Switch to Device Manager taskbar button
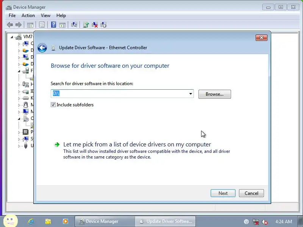 [105, 221]
